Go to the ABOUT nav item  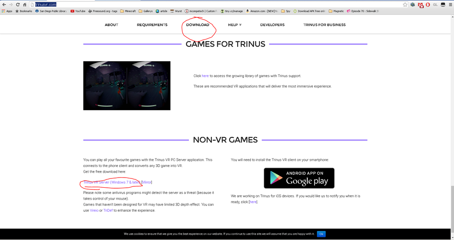(x=111, y=25)
